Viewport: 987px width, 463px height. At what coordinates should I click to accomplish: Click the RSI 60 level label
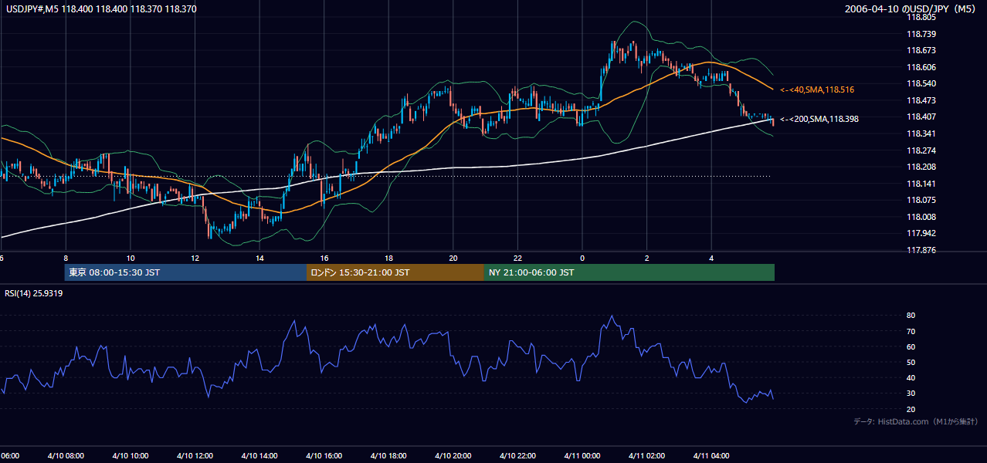[911, 346]
